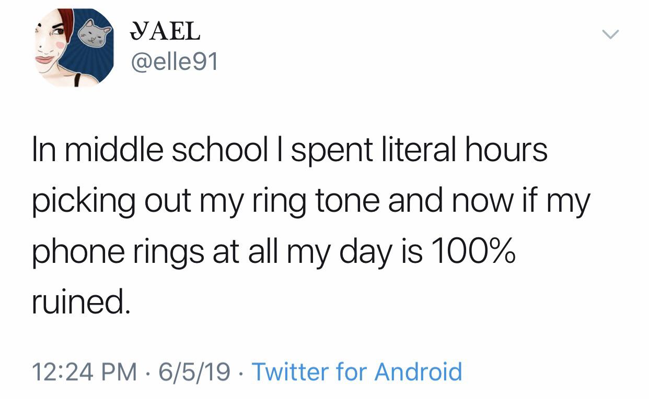
Task: Click the word "Twitter" in the source label
Action: 289,372
